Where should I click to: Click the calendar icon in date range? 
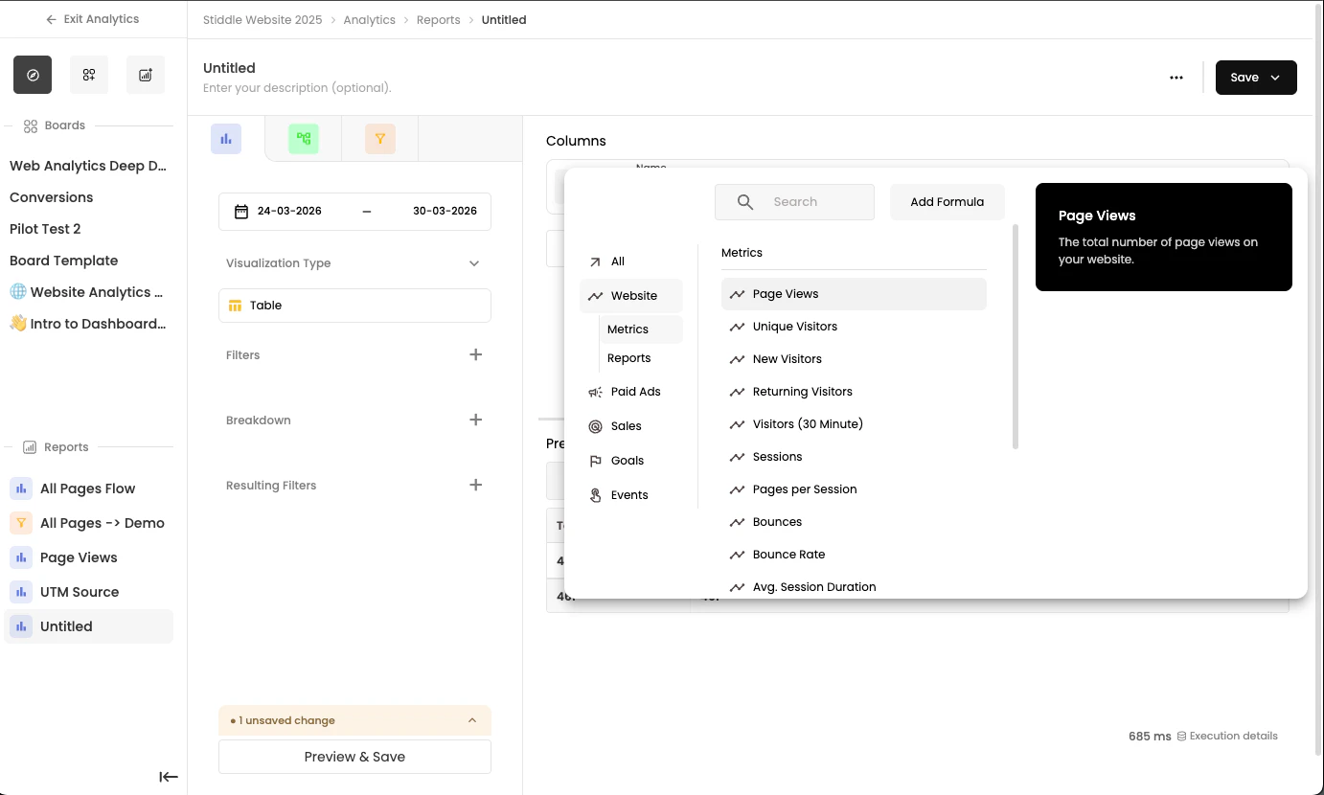(241, 211)
